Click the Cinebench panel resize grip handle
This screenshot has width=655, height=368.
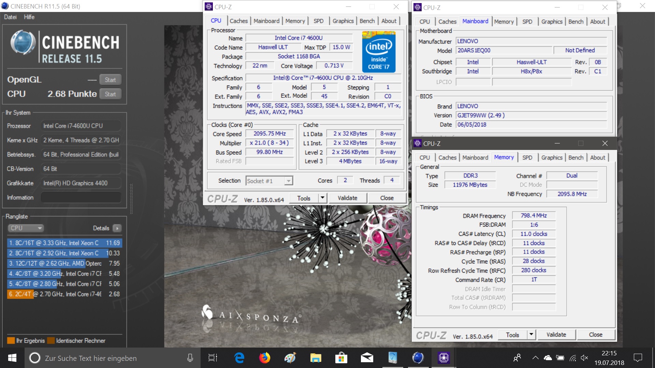click(131, 198)
